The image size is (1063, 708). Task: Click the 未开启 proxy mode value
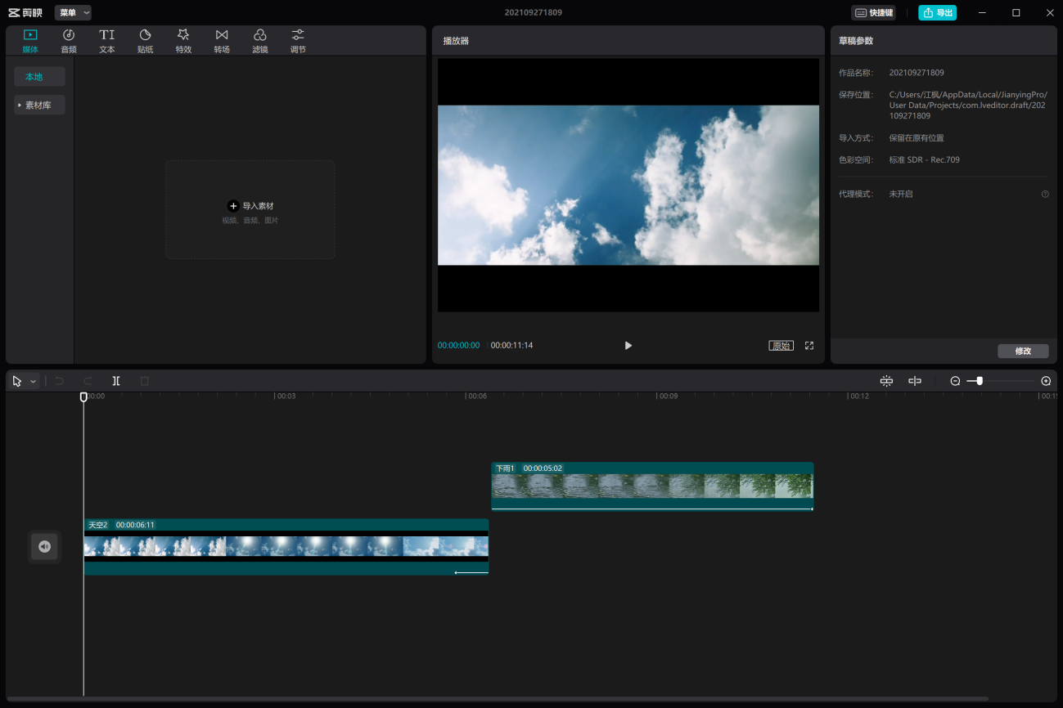[x=901, y=195]
